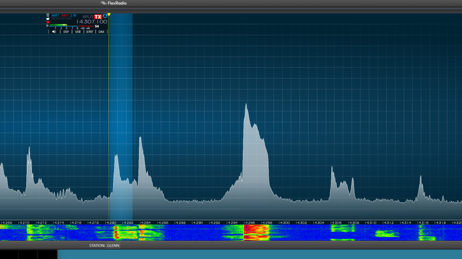Click the strongest signal peak near 14.296
This screenshot has height=259, width=462.
(246, 105)
